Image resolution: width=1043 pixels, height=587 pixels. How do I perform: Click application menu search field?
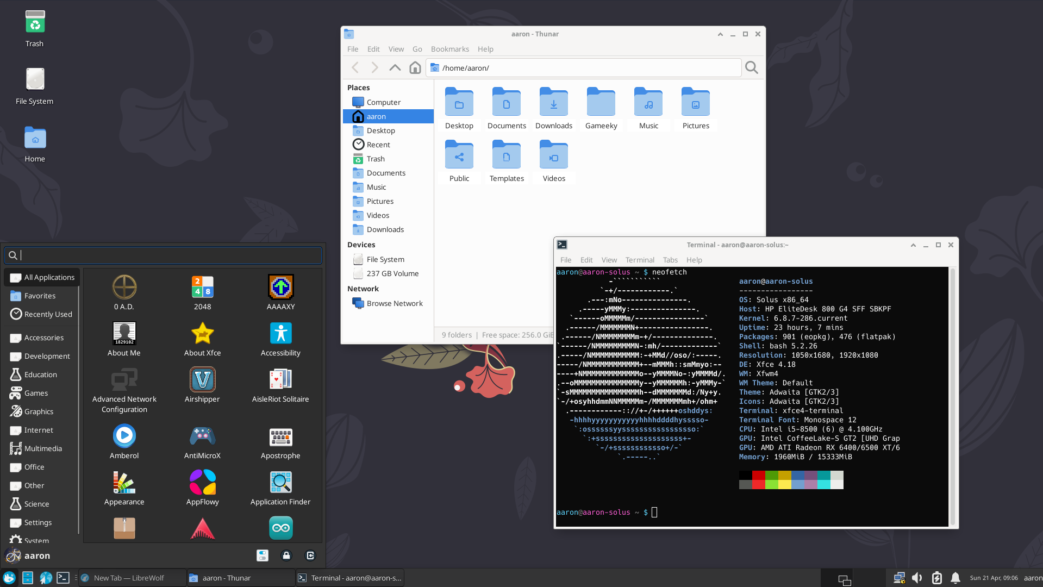(x=163, y=255)
